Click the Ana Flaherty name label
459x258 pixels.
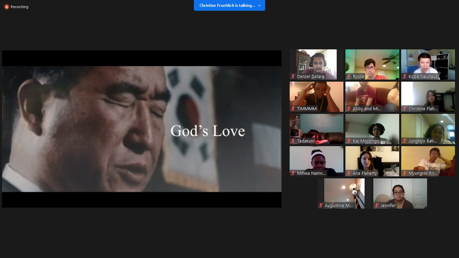tap(365, 173)
